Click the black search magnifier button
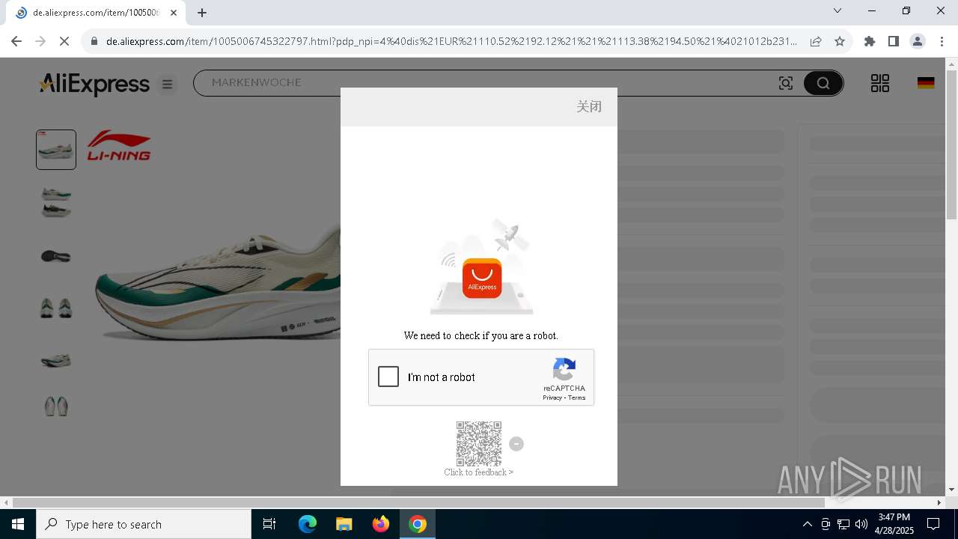Screen dimensions: 958x539 tap(823, 83)
